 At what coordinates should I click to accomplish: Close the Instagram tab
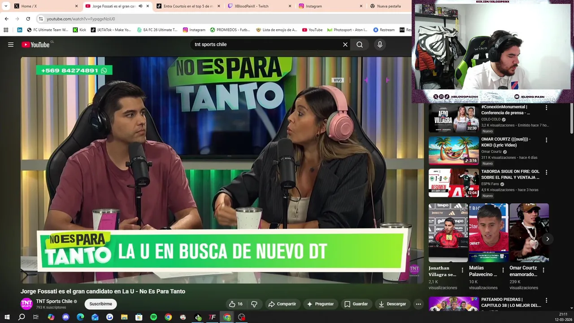(361, 6)
